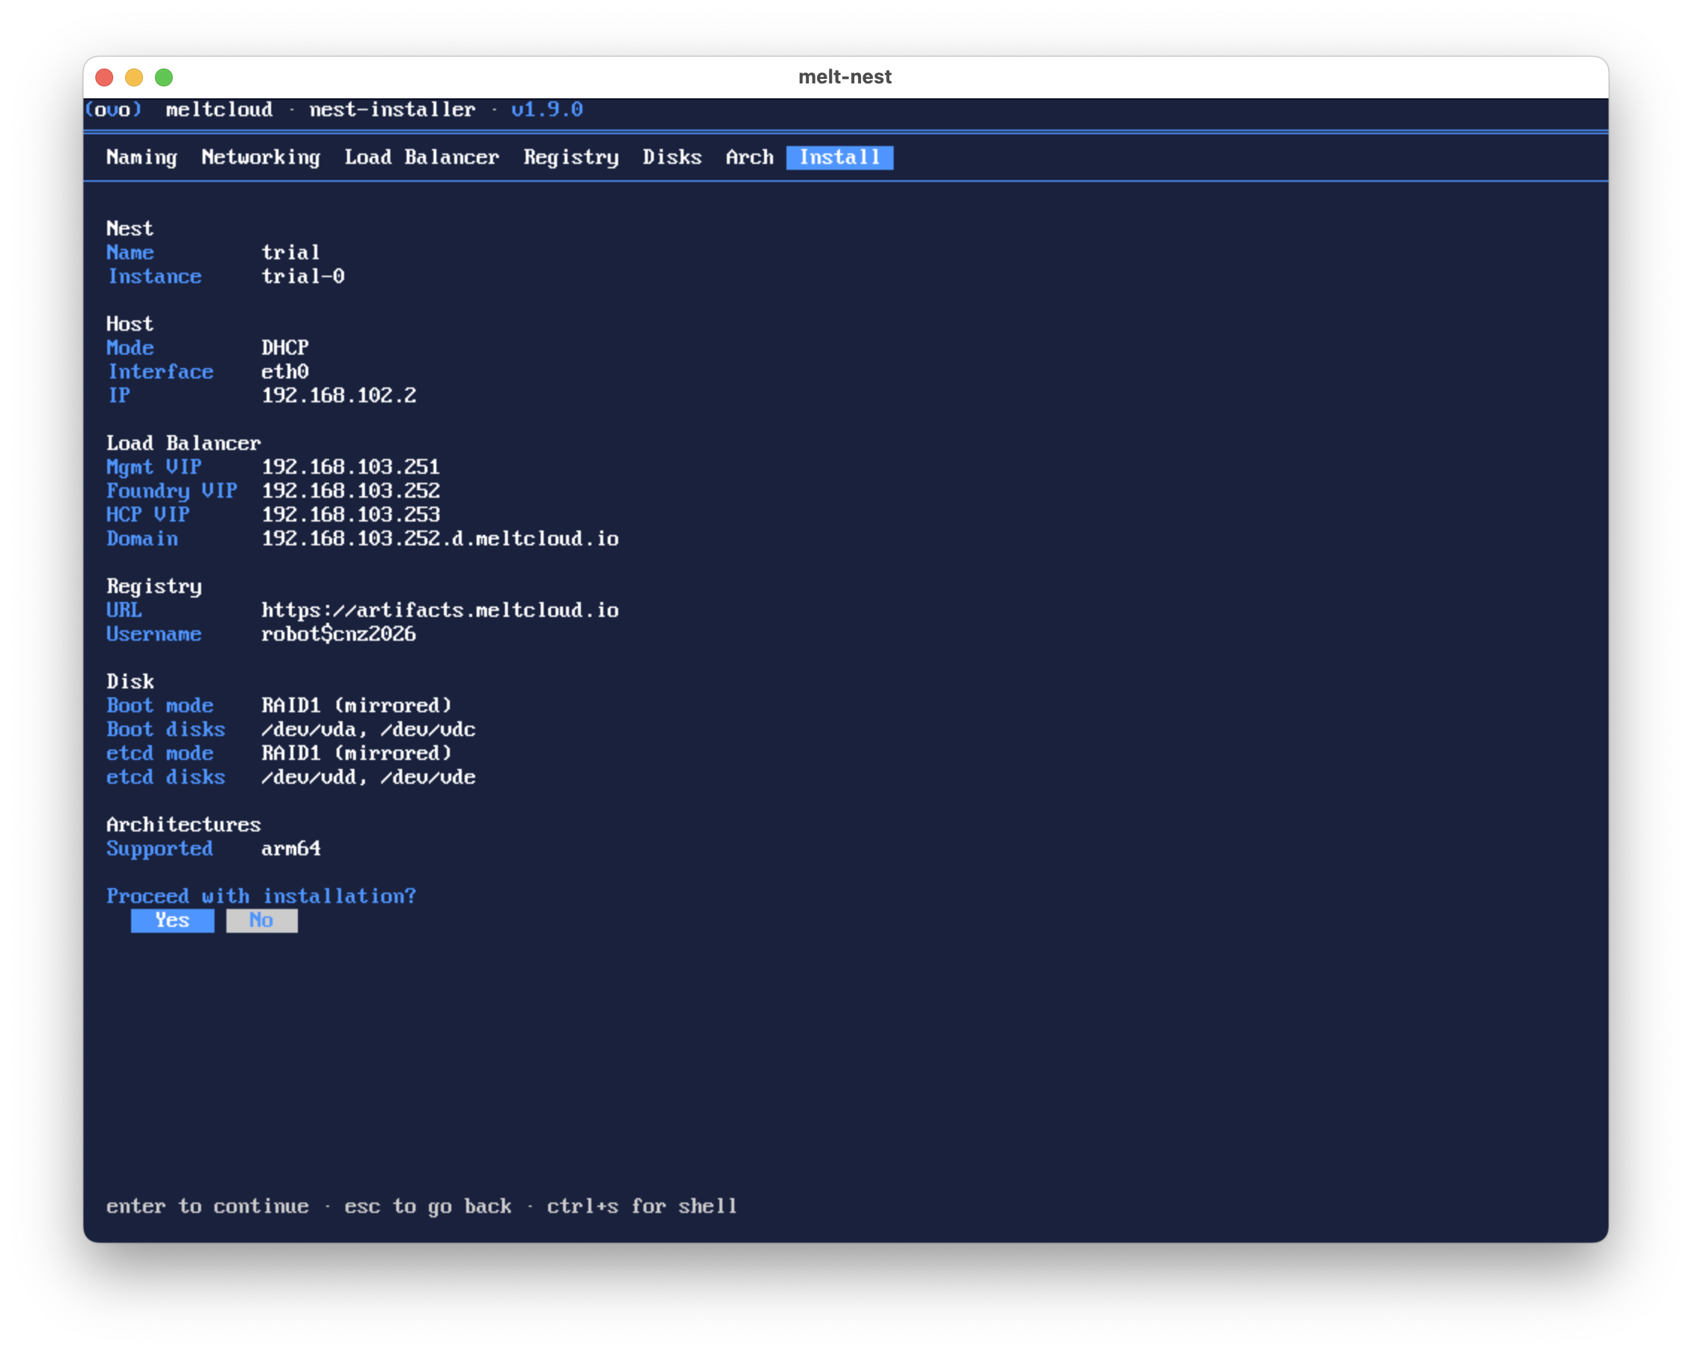Click the Instance field label

(x=155, y=276)
